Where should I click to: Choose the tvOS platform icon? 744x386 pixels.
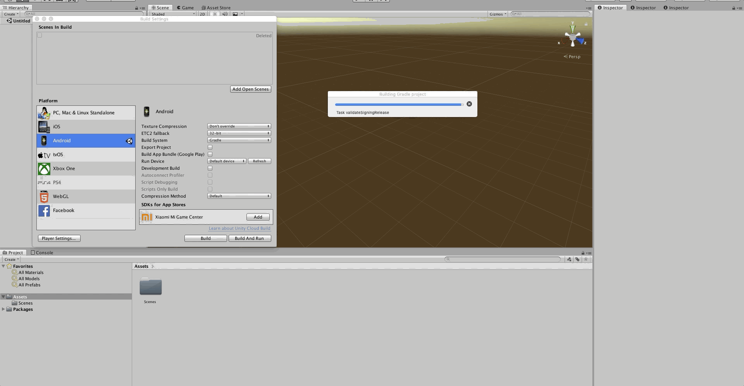tap(44, 155)
